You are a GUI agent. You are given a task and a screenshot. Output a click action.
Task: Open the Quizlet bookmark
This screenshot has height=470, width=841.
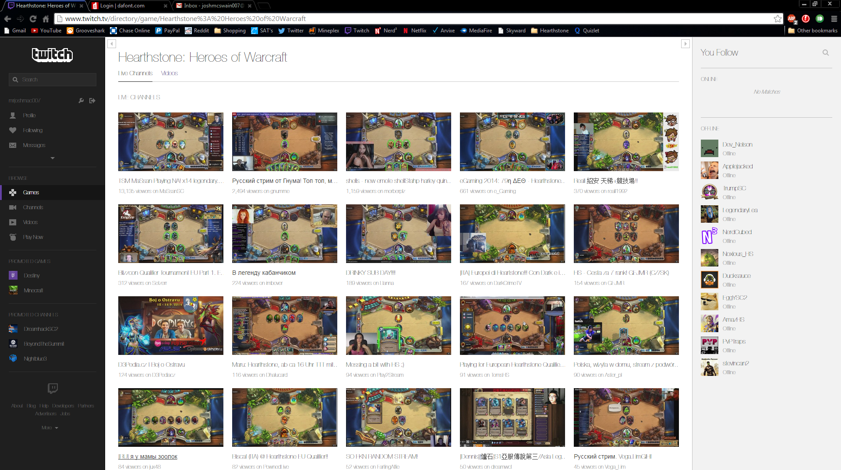point(587,31)
